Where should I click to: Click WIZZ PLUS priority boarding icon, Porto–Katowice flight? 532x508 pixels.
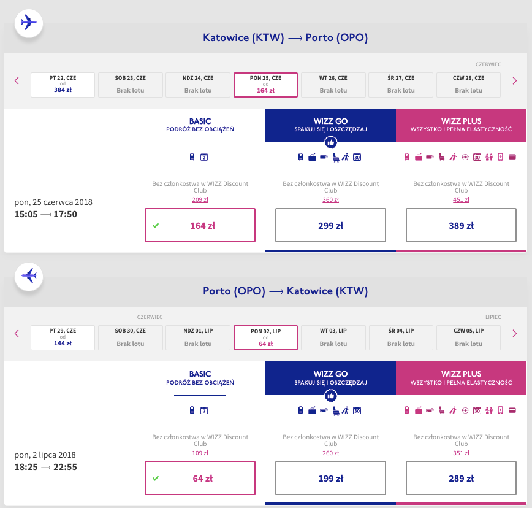(454, 410)
